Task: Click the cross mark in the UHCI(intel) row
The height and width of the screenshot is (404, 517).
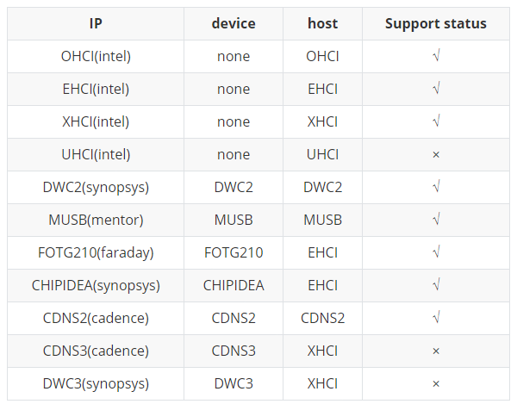Action: point(435,154)
